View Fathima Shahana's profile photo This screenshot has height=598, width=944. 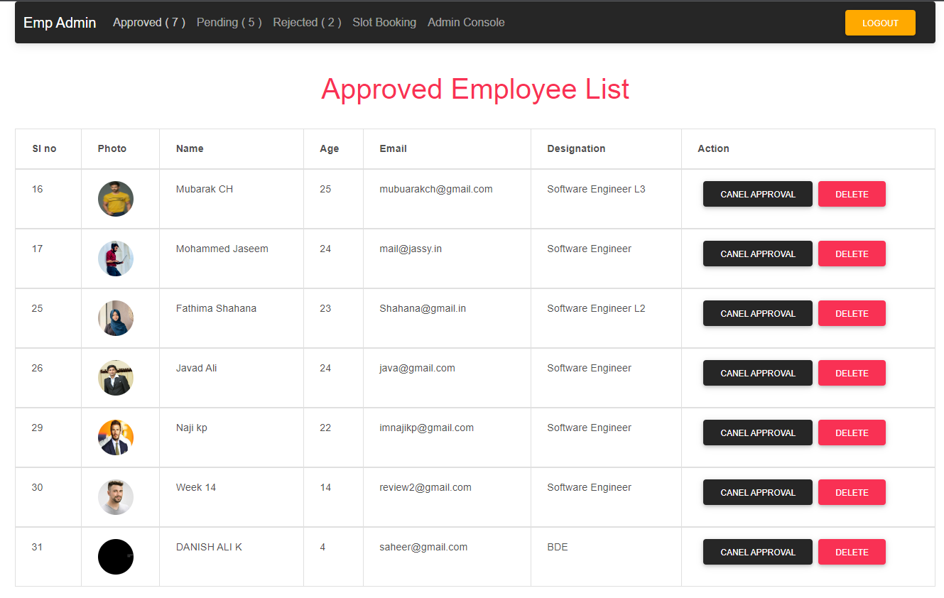point(115,318)
